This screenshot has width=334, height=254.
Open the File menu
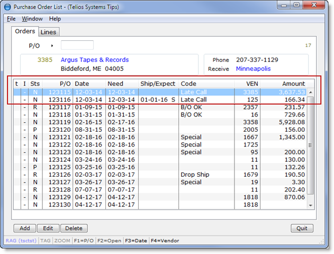11,19
